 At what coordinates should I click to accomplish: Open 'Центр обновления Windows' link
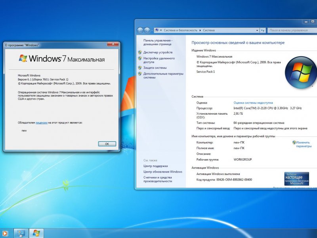(x=163, y=172)
